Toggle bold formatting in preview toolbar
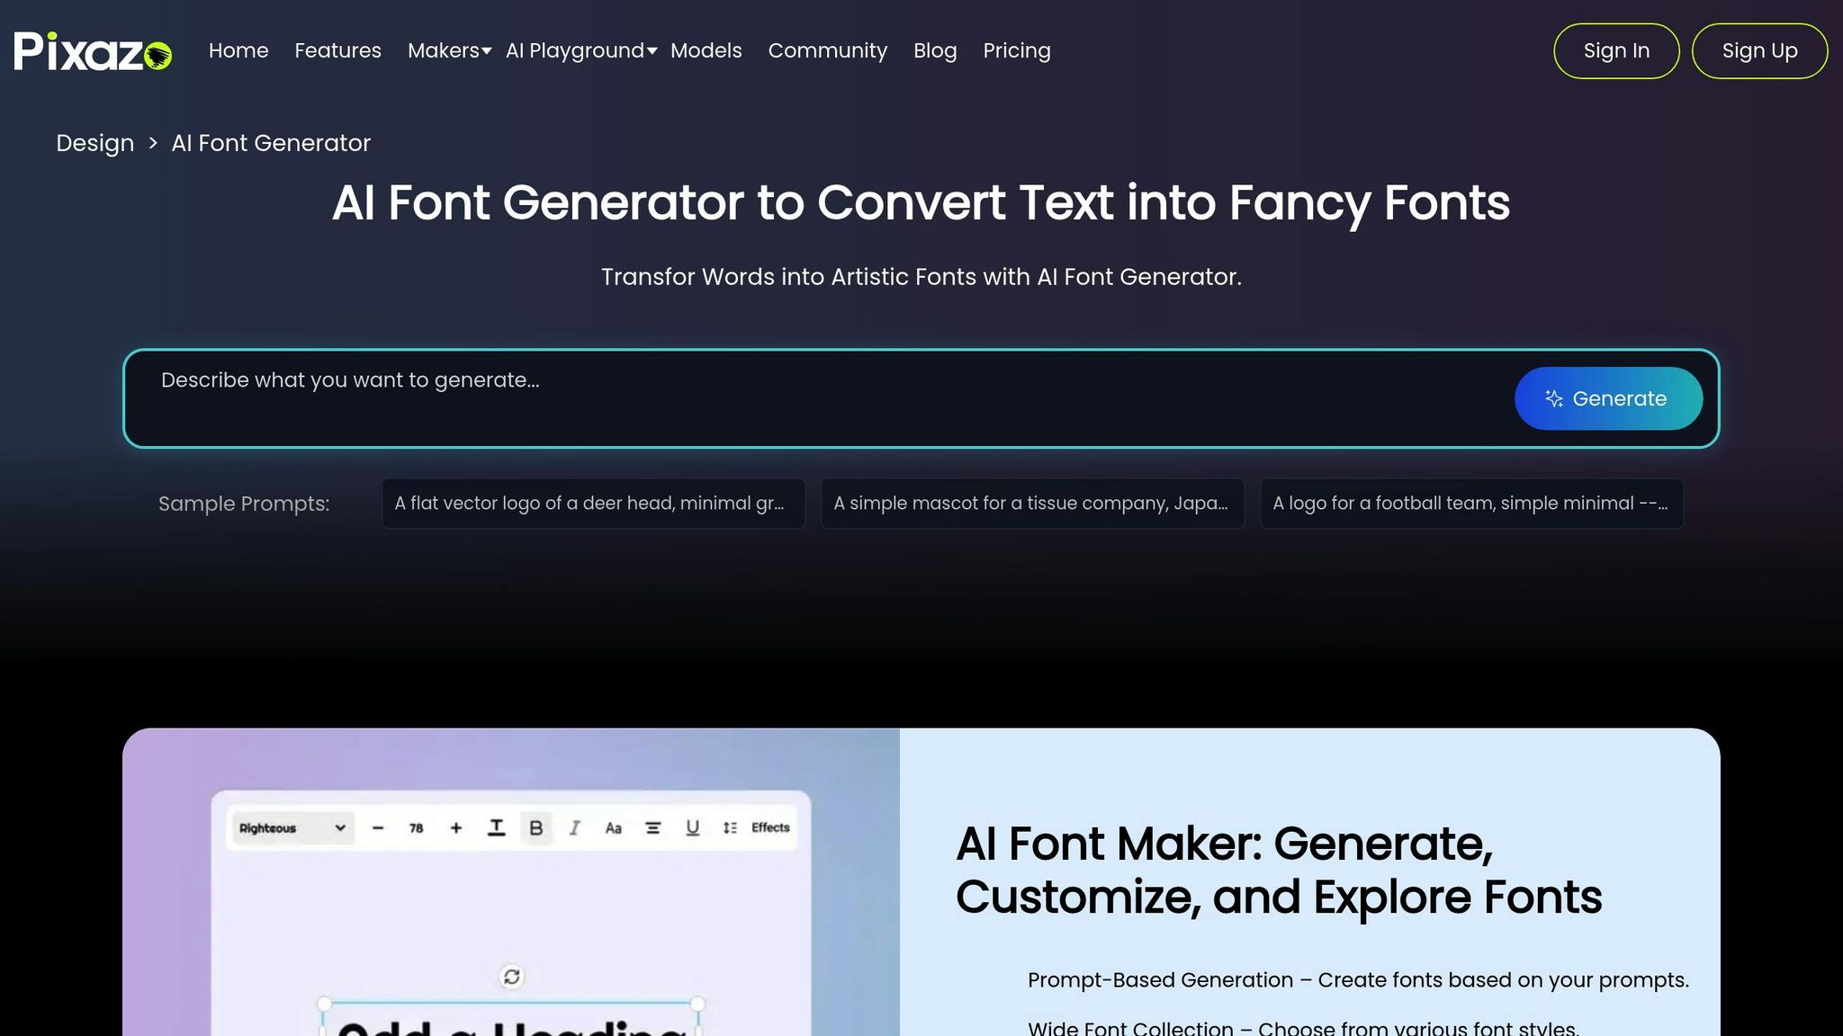 [536, 827]
